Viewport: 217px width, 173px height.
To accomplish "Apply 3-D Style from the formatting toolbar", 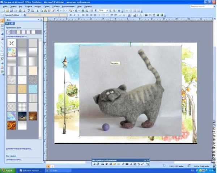I will pyautogui.click(x=162, y=15).
